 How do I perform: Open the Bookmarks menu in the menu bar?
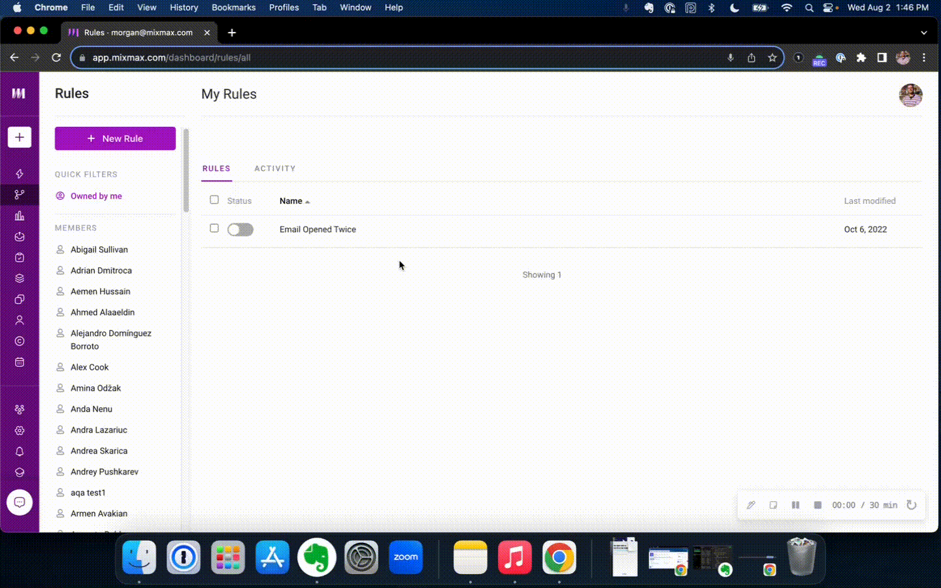(233, 7)
